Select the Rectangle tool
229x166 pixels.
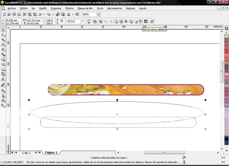pyautogui.click(x=3, y=59)
